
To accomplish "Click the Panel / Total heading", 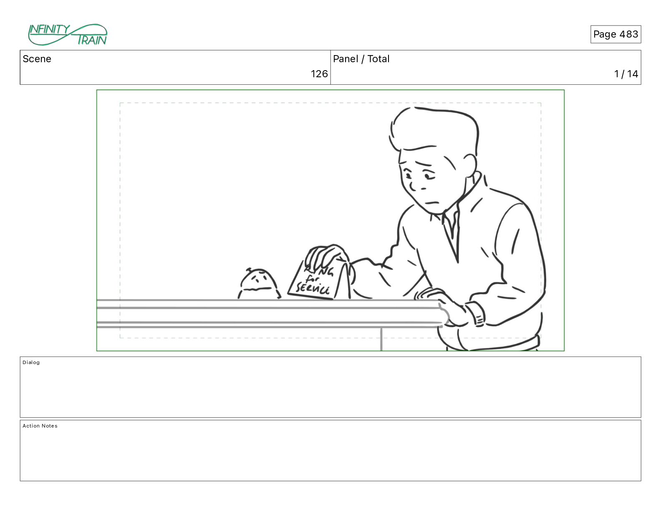I will pos(361,59).
